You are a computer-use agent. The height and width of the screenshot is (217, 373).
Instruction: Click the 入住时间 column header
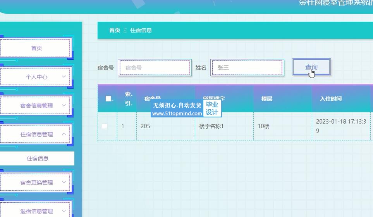330,99
